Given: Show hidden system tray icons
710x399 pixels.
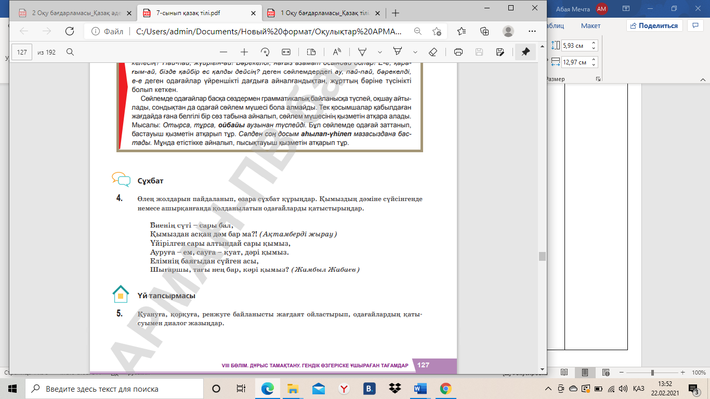Looking at the screenshot, I should pyautogui.click(x=548, y=389).
